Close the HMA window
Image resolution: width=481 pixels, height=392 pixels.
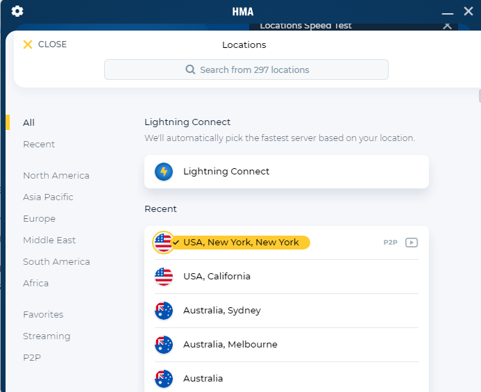tap(468, 11)
